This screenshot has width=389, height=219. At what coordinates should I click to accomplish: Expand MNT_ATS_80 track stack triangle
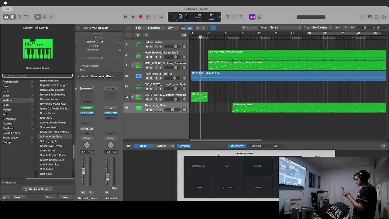click(x=133, y=65)
